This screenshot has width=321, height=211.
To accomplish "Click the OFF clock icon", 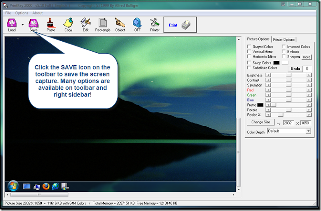I will 137,23.
